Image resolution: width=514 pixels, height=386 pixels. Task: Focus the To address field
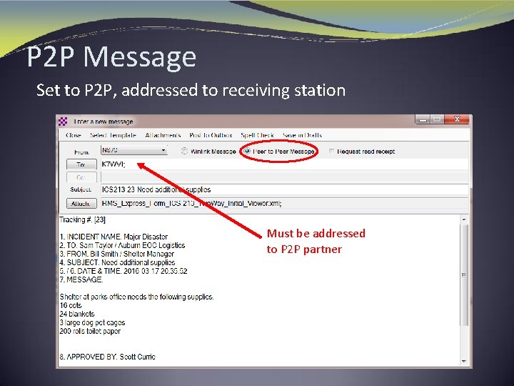[x=285, y=164]
